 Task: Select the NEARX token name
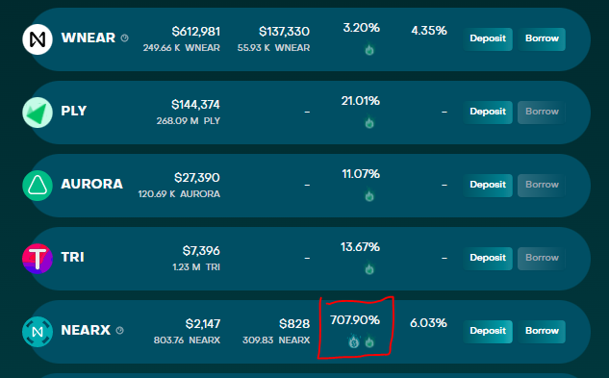(86, 330)
